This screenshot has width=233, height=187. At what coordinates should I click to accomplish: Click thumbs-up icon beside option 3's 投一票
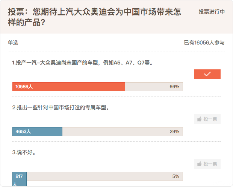(x=199, y=164)
